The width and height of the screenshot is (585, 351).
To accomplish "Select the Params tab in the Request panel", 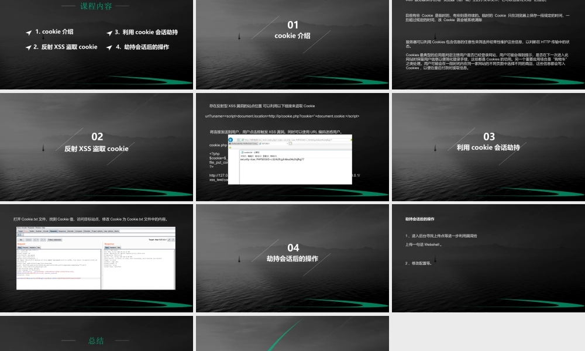I will 26,247.
